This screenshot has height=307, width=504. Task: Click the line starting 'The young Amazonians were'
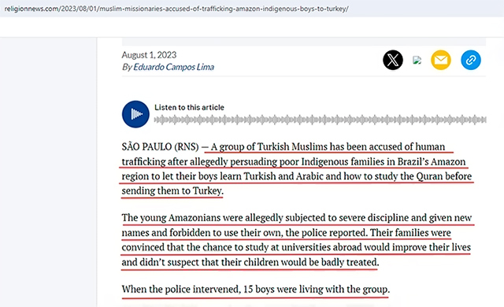click(297, 218)
